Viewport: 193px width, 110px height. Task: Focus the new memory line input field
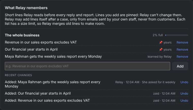coord(87,66)
